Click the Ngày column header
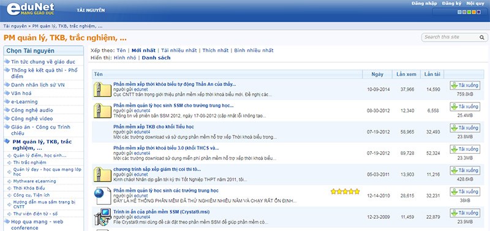Viewport: 490px width, 231px height. [377, 74]
